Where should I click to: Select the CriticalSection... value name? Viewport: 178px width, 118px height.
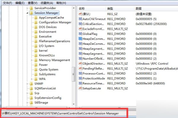(93, 24)
